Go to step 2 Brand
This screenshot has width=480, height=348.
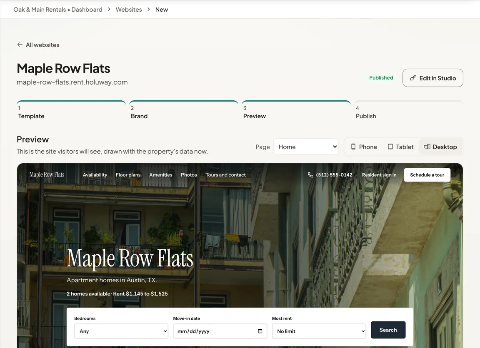click(184, 111)
